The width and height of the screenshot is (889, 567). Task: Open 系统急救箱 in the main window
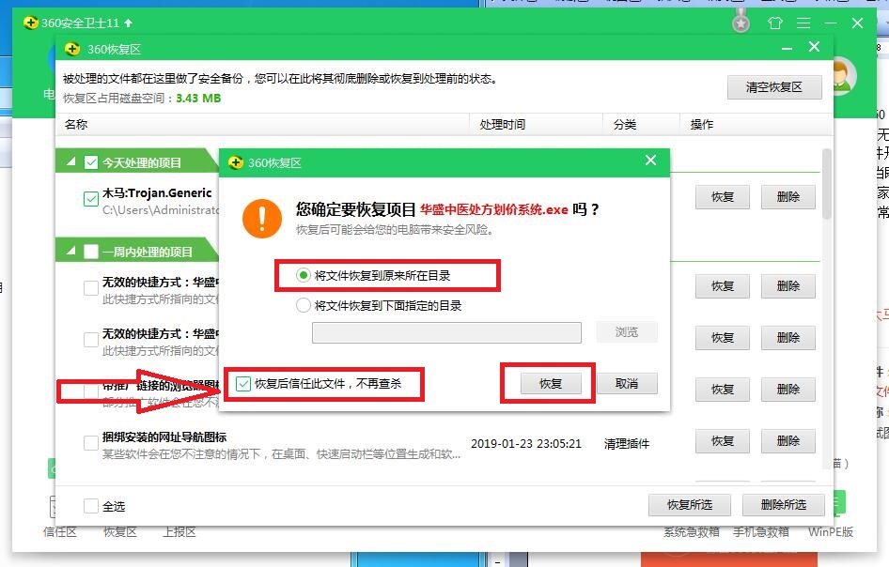pyautogui.click(x=692, y=532)
